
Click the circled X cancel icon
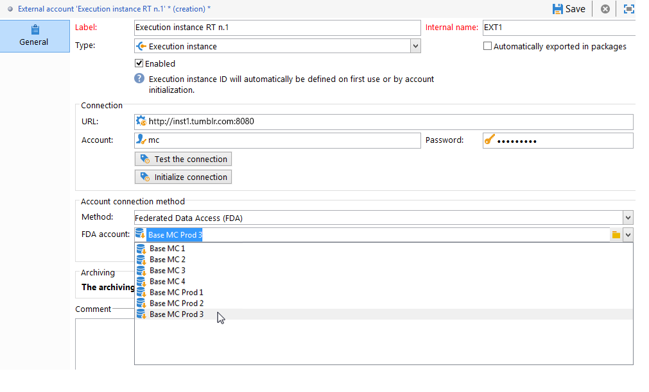coord(605,9)
